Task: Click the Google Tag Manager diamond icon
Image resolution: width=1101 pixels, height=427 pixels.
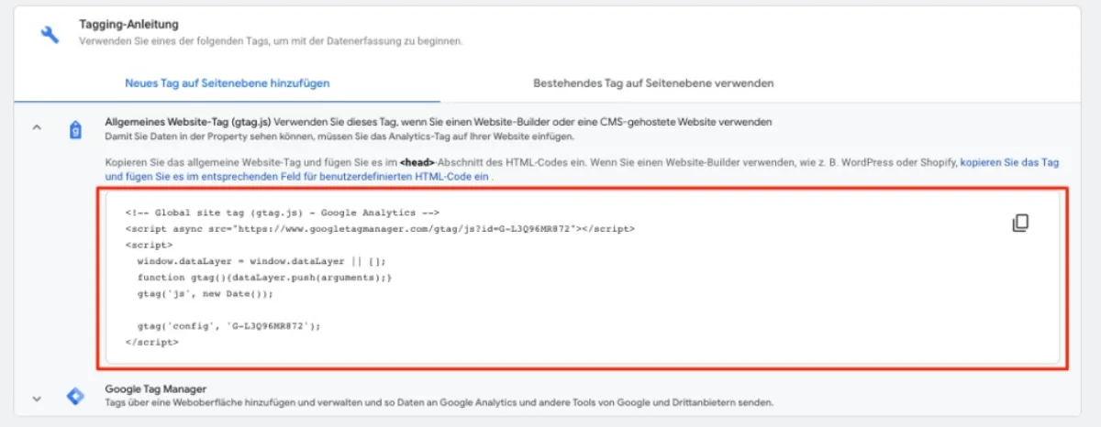Action: click(76, 396)
